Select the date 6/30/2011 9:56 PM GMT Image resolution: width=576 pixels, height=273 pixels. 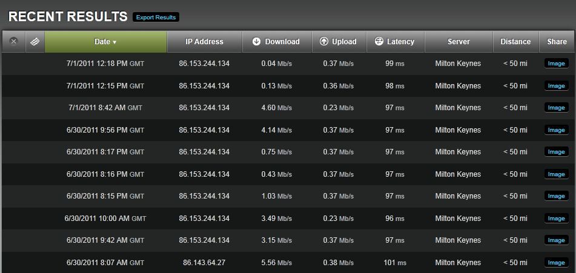pos(105,130)
